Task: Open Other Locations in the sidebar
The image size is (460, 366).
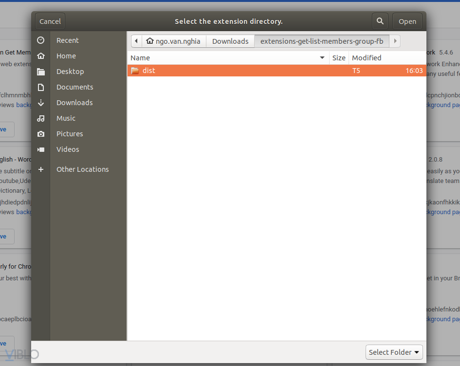Action: pyautogui.click(x=82, y=169)
